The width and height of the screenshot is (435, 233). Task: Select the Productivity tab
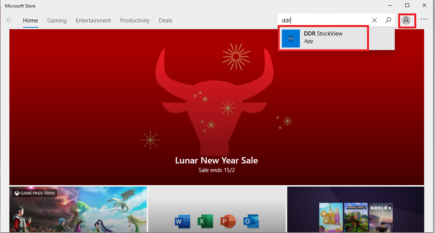click(135, 21)
